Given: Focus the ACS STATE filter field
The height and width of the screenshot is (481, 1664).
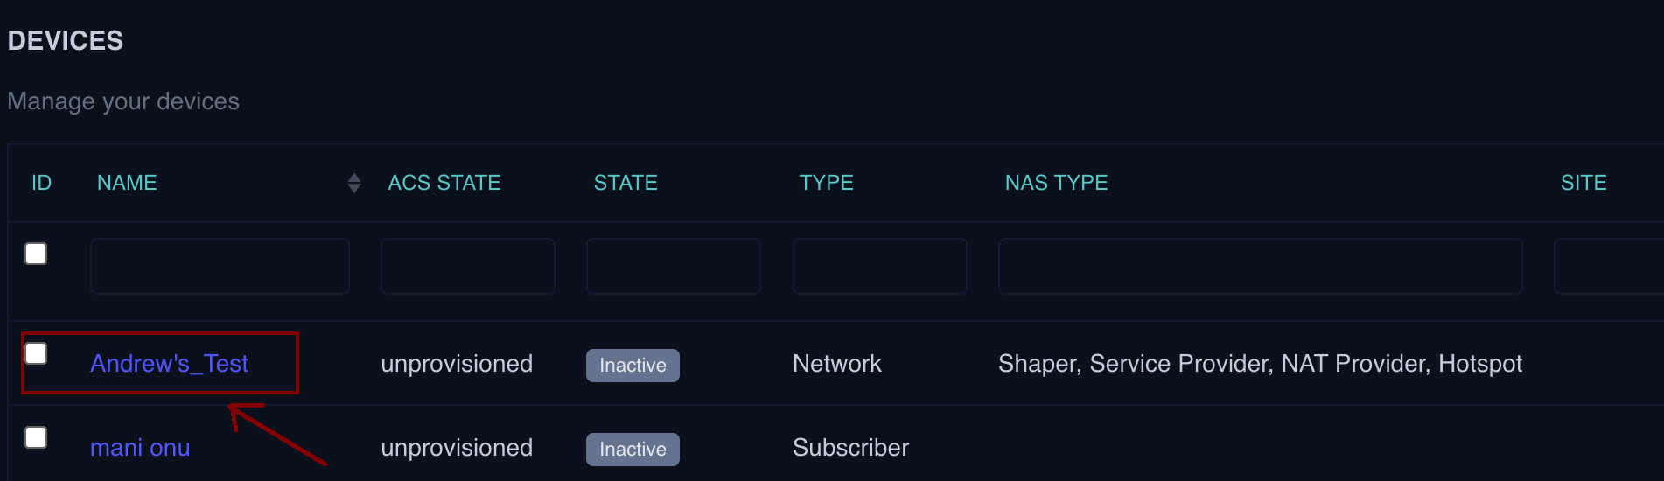Looking at the screenshot, I should 467,267.
